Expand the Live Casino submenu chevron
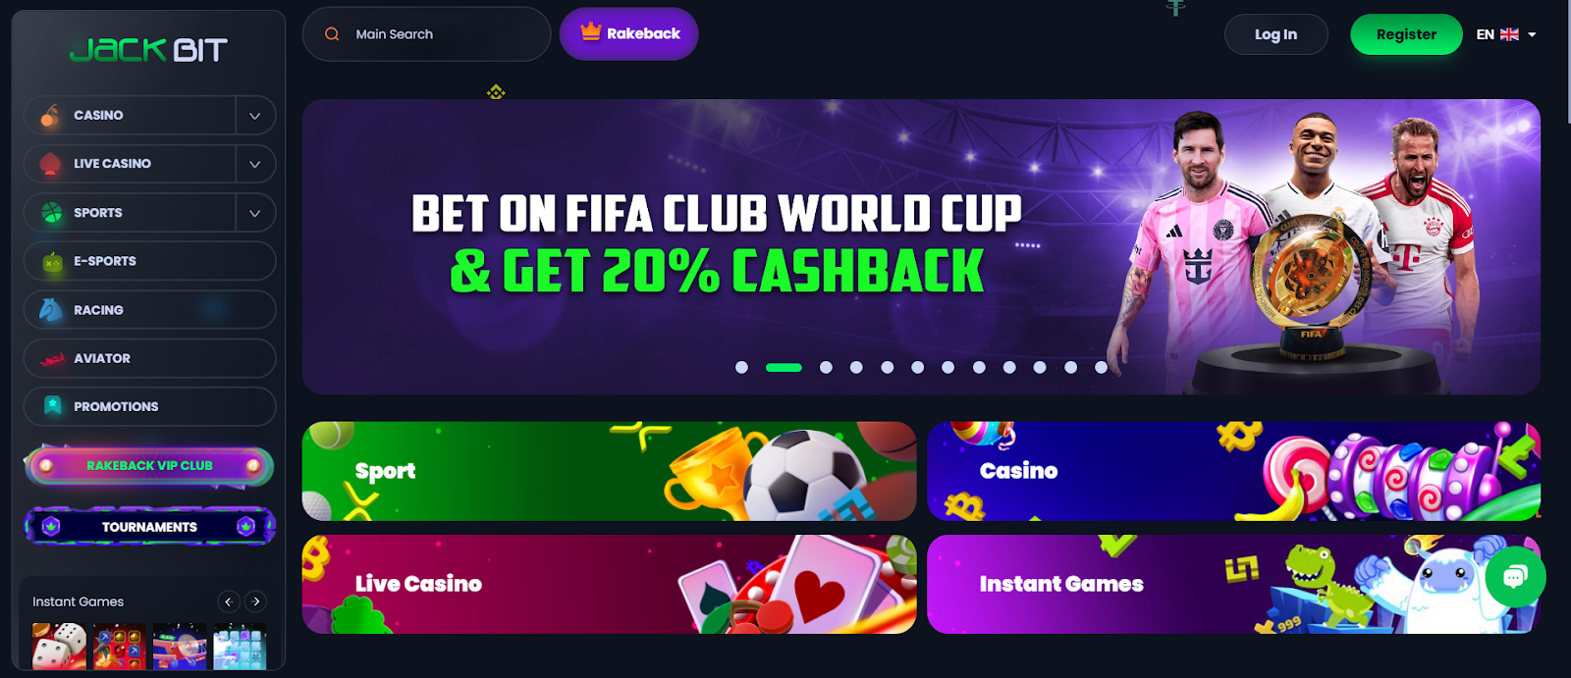 tap(255, 164)
